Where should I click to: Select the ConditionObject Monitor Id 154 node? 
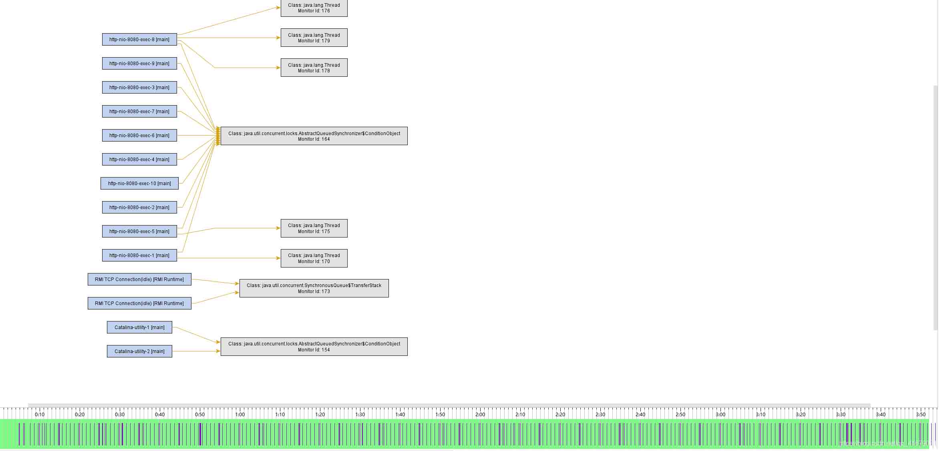(314, 347)
